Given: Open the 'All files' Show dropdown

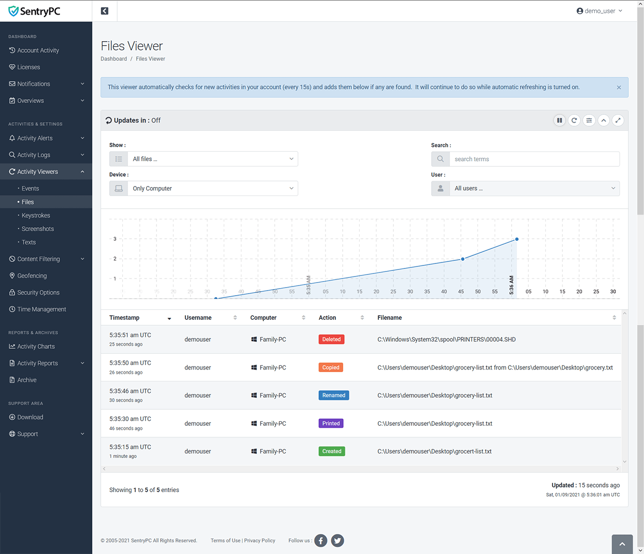Looking at the screenshot, I should (x=212, y=159).
